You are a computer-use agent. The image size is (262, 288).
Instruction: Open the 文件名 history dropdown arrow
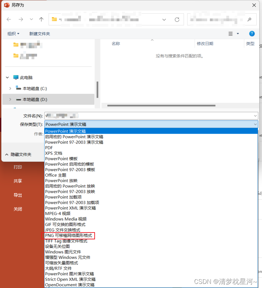click(255, 116)
